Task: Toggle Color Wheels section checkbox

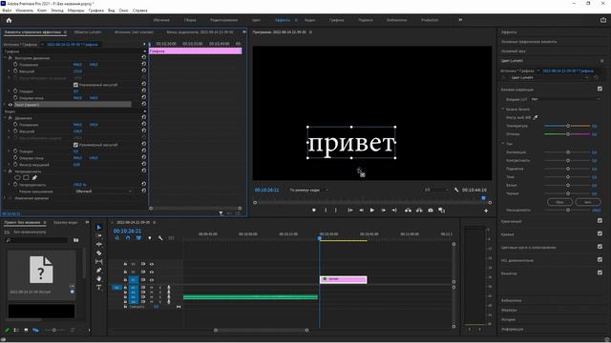Action: [600, 246]
